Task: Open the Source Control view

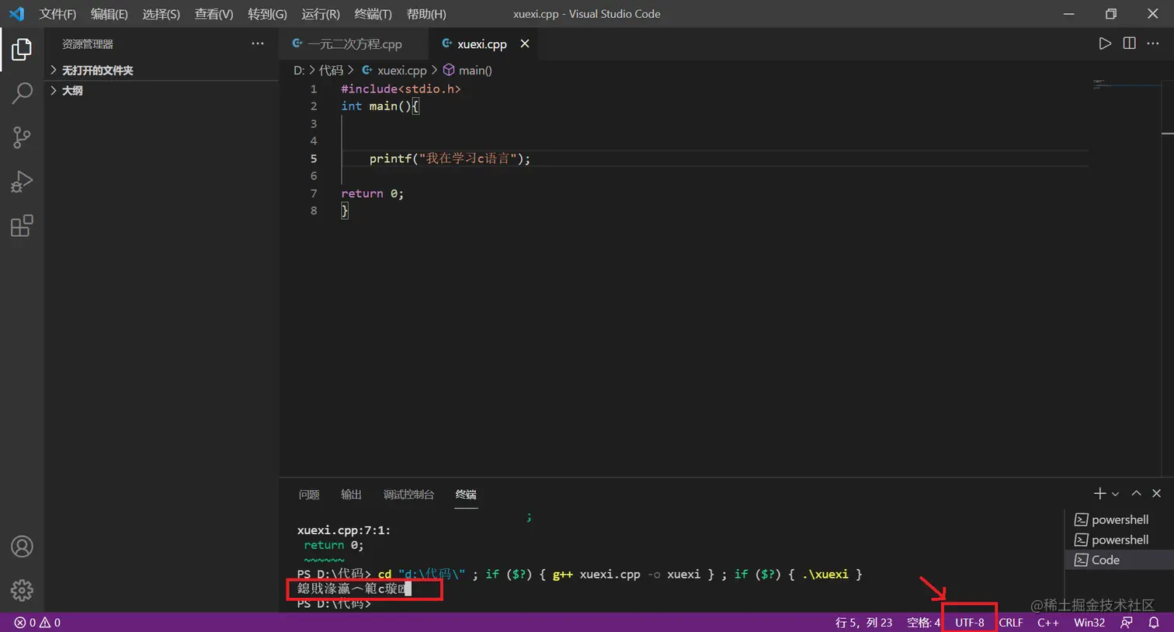Action: pos(21,137)
